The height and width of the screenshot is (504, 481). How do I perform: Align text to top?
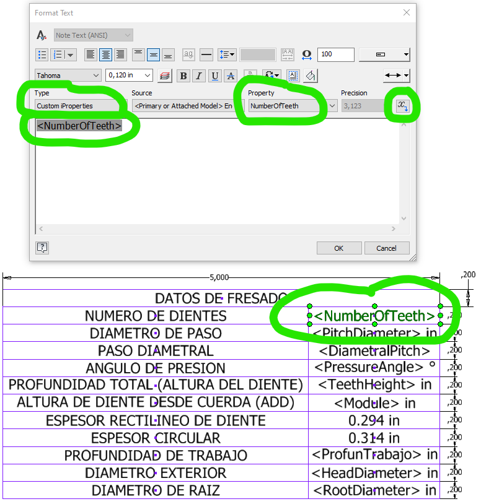click(138, 54)
